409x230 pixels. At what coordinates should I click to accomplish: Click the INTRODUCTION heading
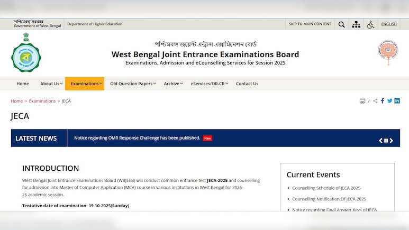[50, 169]
